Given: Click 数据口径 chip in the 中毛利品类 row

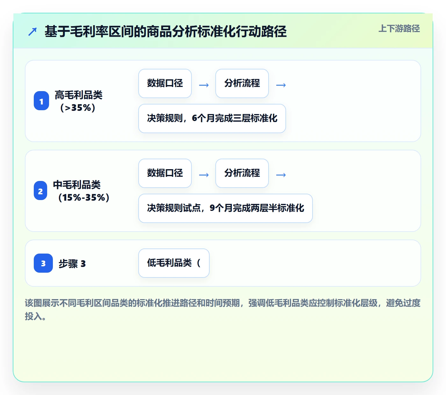Looking at the screenshot, I should (x=165, y=173).
